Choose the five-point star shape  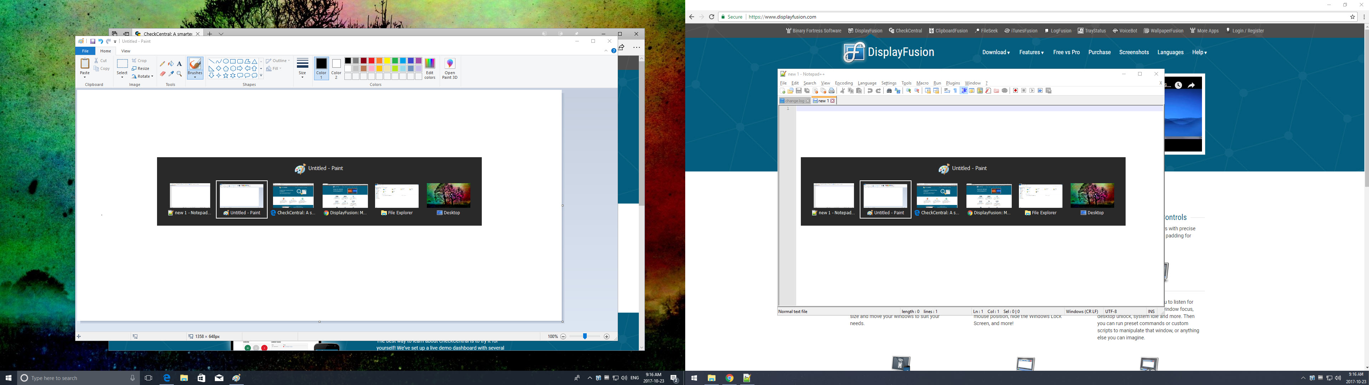[226, 76]
